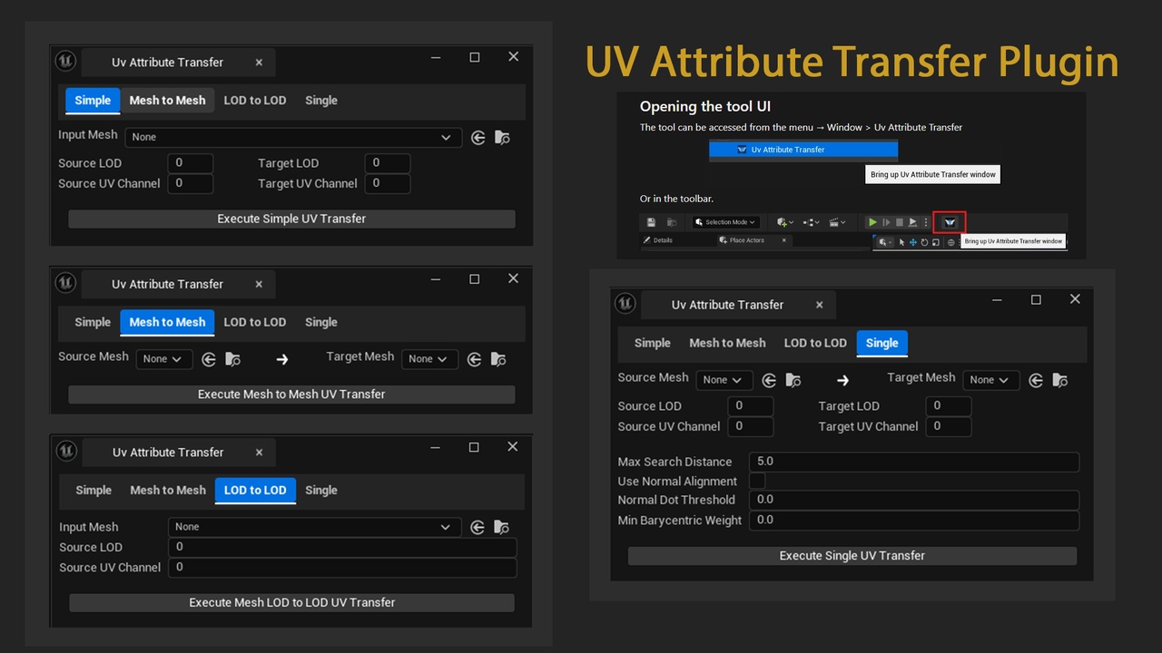
Task: Browse to Source Mesh asset in Single-mode window
Action: tap(793, 380)
